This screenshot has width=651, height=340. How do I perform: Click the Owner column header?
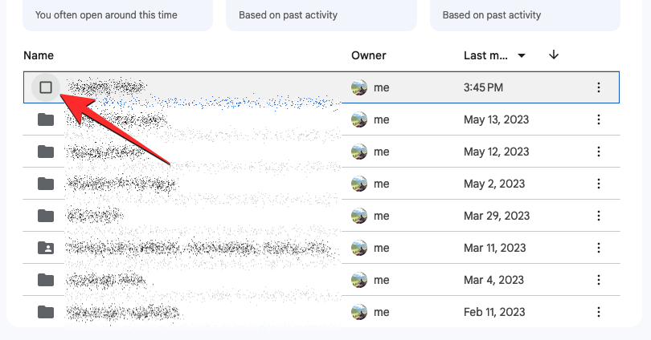(x=369, y=55)
